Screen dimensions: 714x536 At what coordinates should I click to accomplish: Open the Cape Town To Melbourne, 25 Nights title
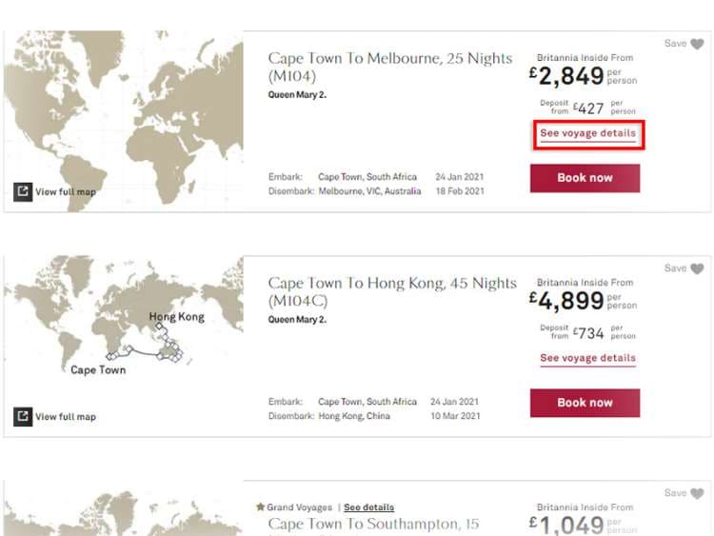(389, 67)
